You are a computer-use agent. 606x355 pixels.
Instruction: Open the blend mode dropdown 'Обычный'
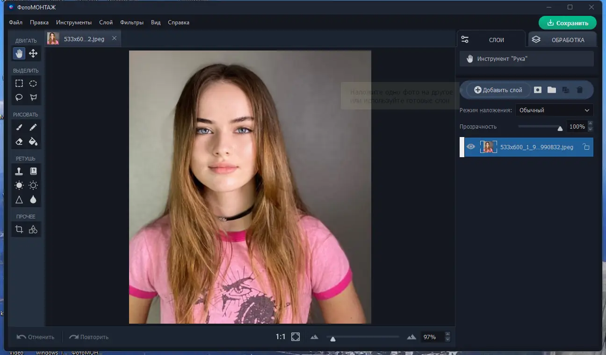pos(555,110)
